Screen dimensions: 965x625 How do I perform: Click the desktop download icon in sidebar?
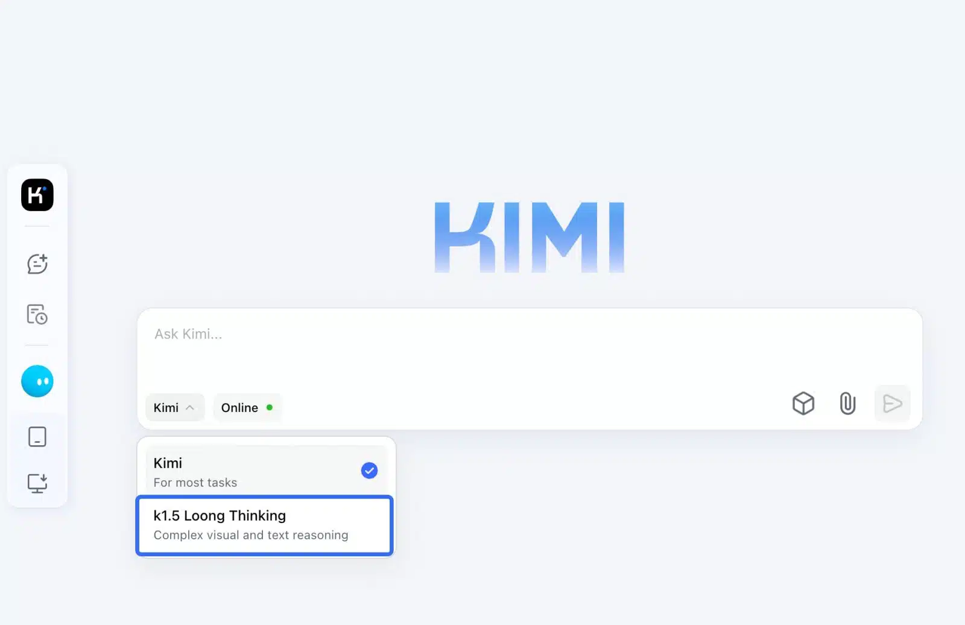pos(37,483)
